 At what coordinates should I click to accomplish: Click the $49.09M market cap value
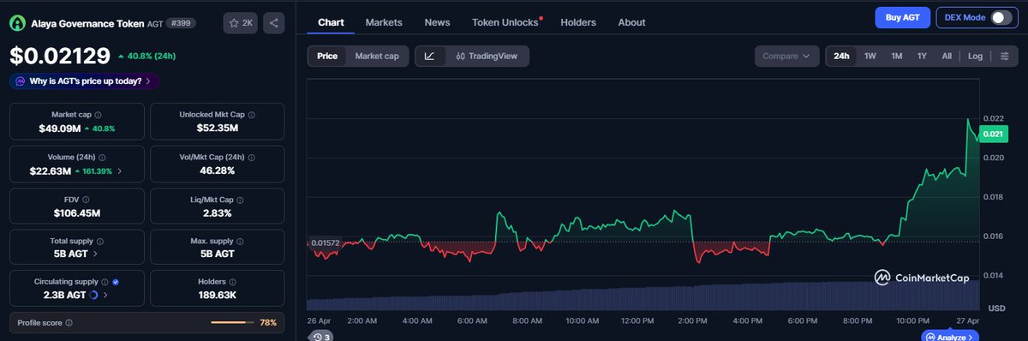(x=60, y=129)
